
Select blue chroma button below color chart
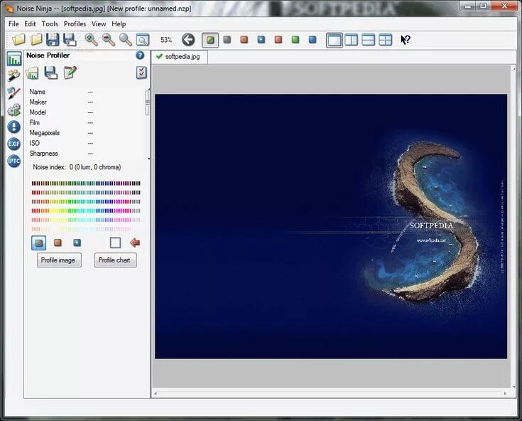pyautogui.click(x=77, y=243)
